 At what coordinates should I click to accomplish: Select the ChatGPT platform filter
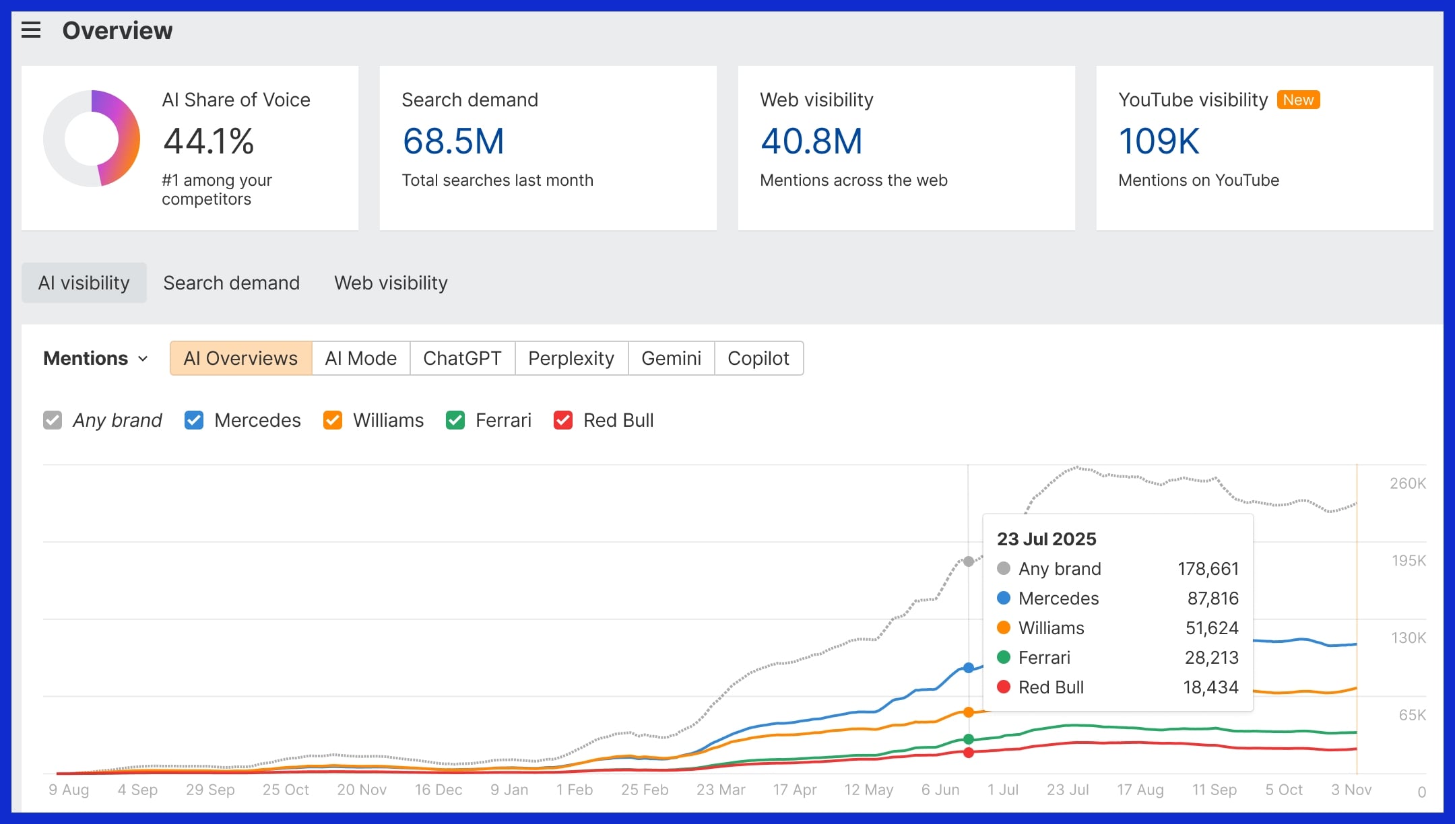coord(463,358)
